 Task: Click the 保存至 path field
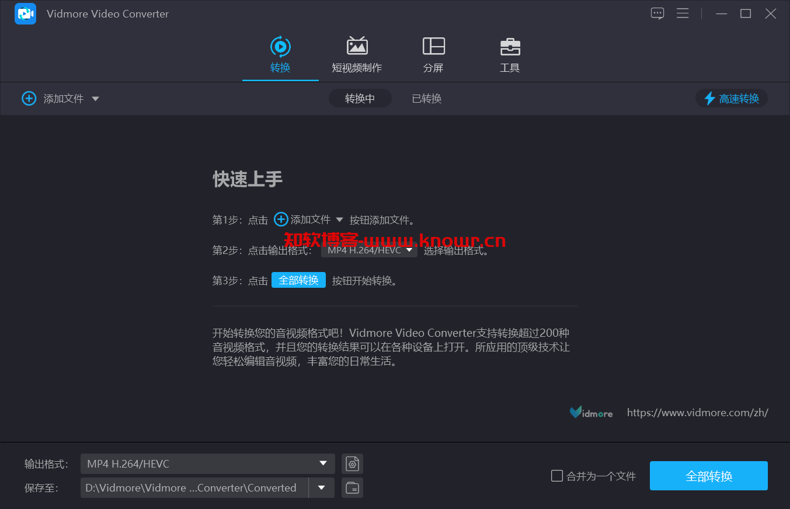click(194, 488)
